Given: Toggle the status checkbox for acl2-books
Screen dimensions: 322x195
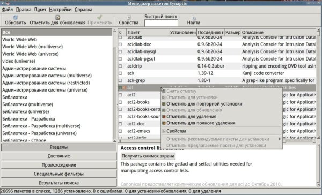Looking at the screenshot, I should coord(120,102).
